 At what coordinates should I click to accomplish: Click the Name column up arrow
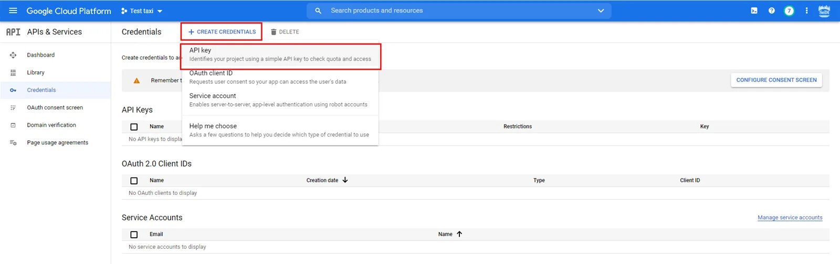[459, 234]
